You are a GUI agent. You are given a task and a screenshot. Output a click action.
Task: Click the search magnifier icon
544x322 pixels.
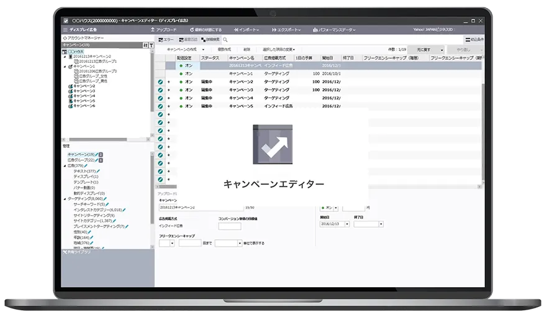(x=225, y=39)
